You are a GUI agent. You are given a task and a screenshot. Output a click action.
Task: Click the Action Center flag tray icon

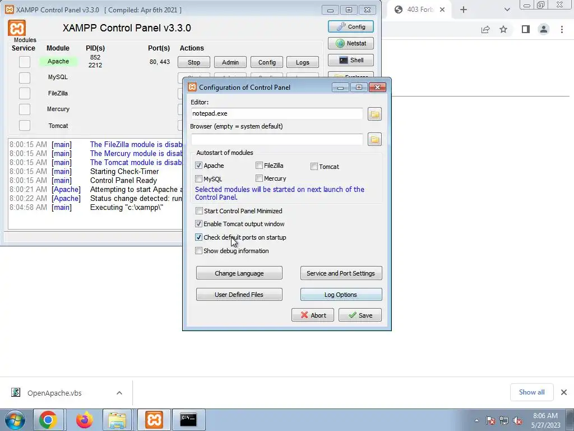(490, 421)
